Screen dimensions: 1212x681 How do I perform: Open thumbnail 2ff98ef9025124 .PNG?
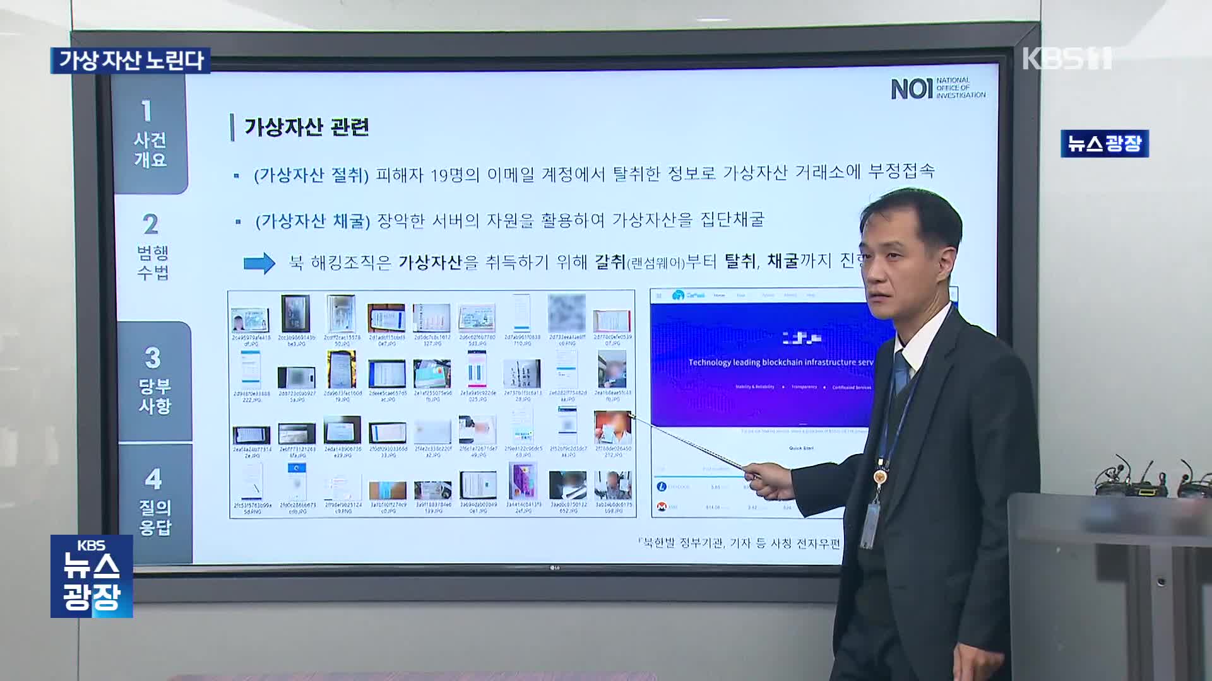tap(343, 487)
